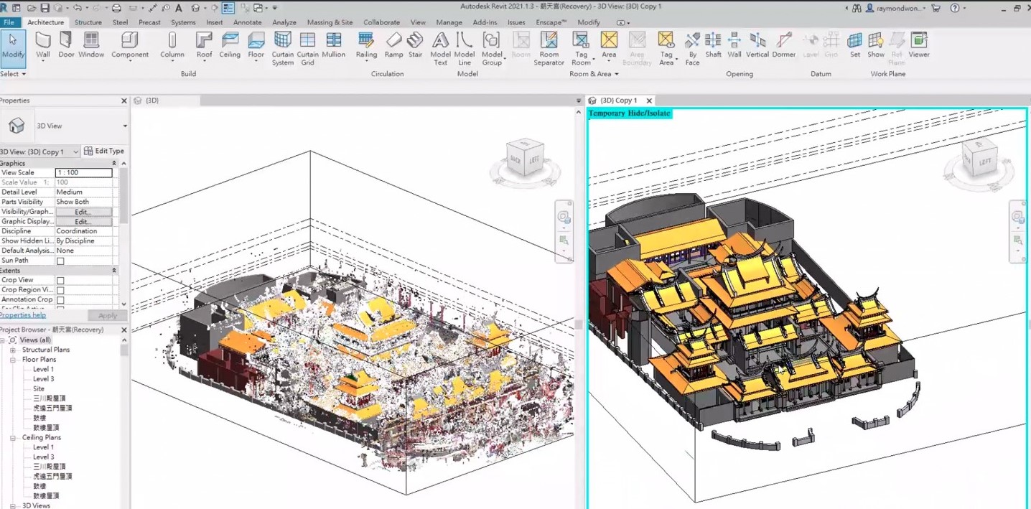Click the Edit Type button
The image size is (1031, 509).
[x=104, y=151]
